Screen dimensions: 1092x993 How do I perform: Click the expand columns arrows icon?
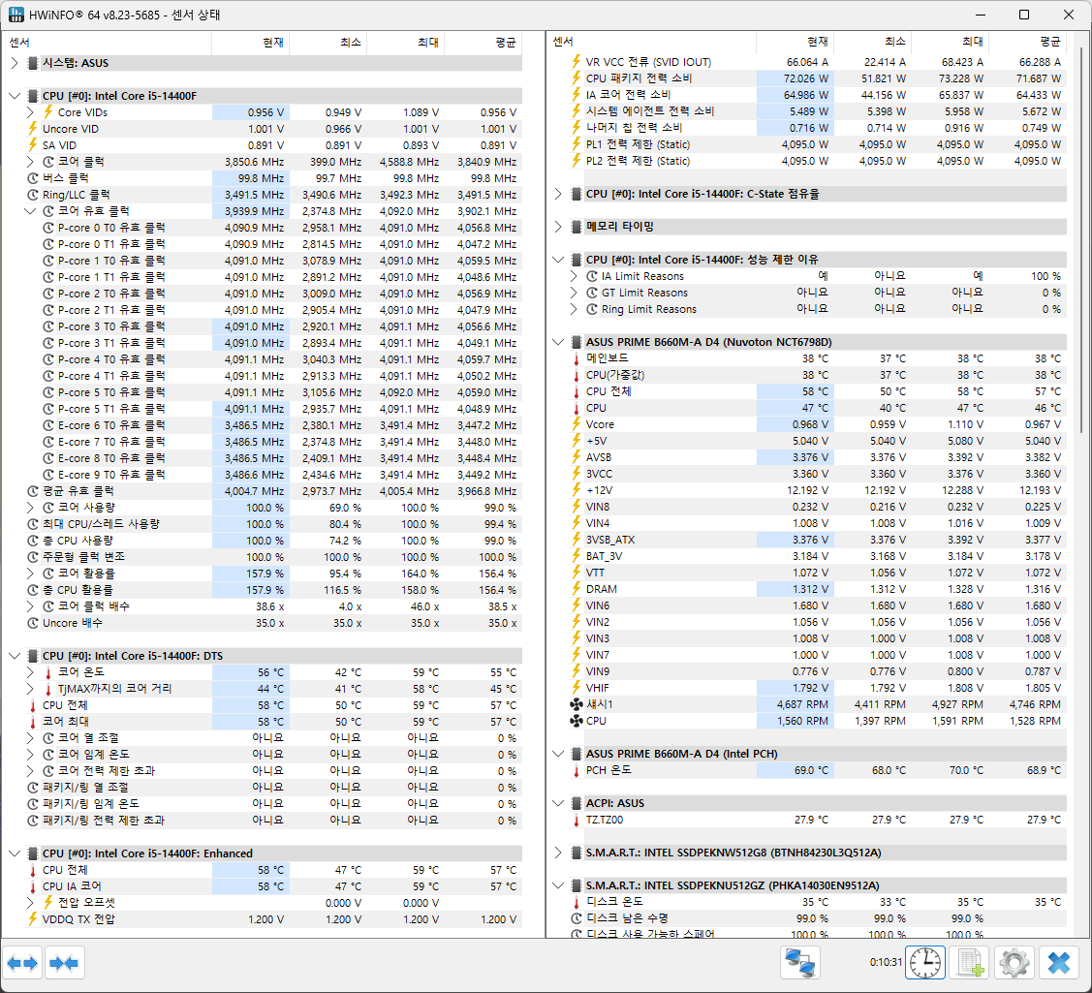click(x=22, y=963)
